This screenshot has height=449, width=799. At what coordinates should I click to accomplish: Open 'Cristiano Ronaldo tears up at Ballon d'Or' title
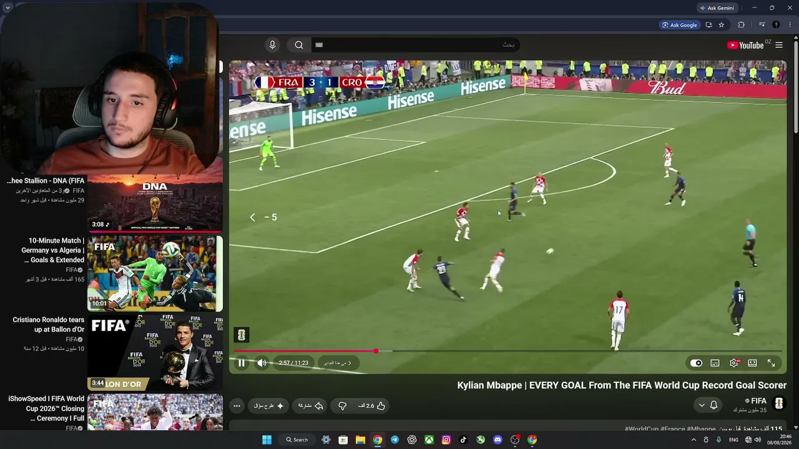[49, 324]
